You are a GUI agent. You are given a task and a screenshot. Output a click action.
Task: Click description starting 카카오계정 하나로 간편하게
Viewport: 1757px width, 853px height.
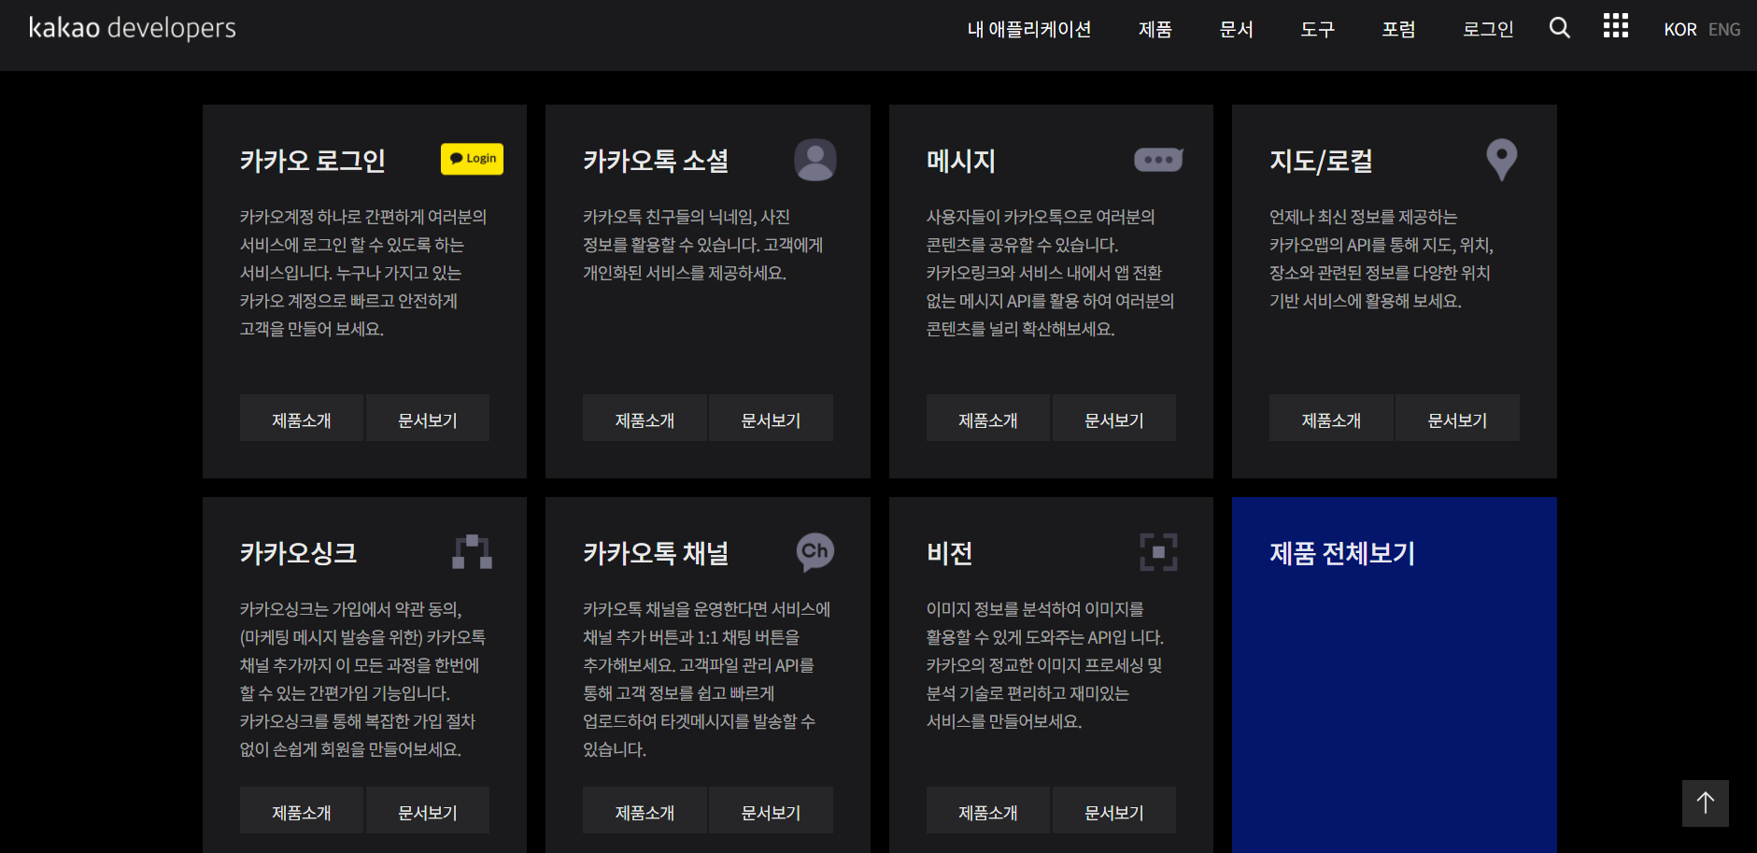(363, 273)
